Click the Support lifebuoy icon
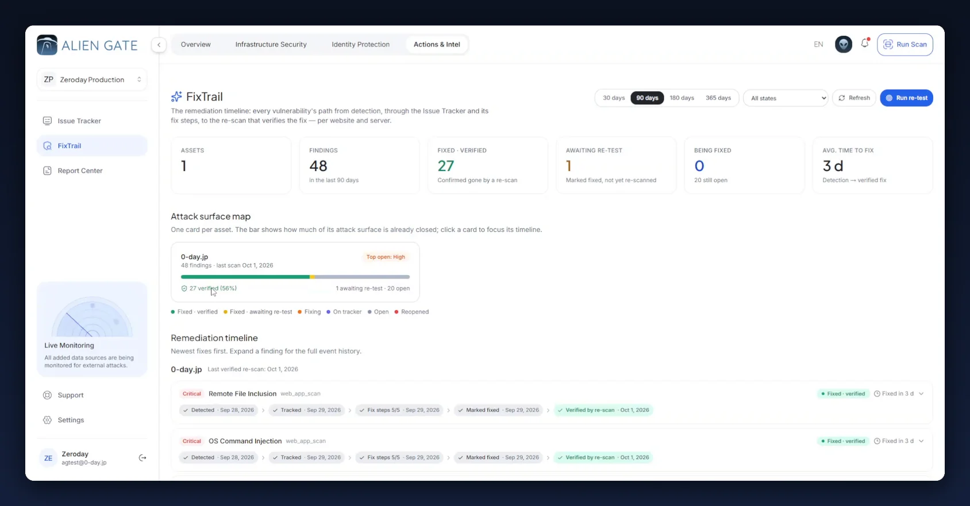Image resolution: width=970 pixels, height=506 pixels. (47, 395)
